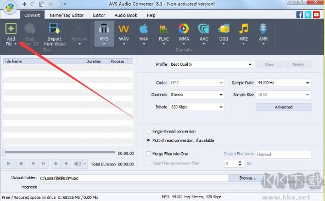Select Multi-thread conversion radio button

148,140
